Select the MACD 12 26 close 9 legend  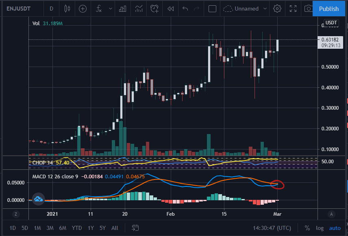pos(55,177)
